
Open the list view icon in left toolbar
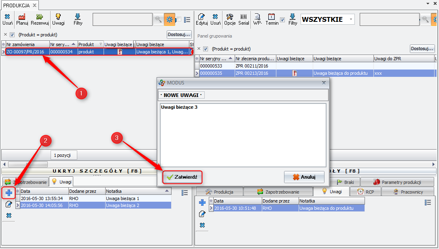click(x=187, y=19)
